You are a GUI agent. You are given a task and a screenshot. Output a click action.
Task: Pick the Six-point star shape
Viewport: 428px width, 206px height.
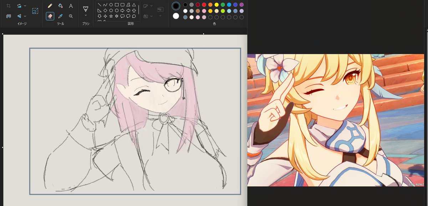click(117, 16)
